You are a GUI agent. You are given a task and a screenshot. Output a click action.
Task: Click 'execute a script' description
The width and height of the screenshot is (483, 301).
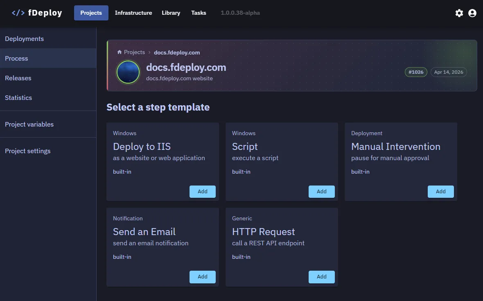click(255, 158)
